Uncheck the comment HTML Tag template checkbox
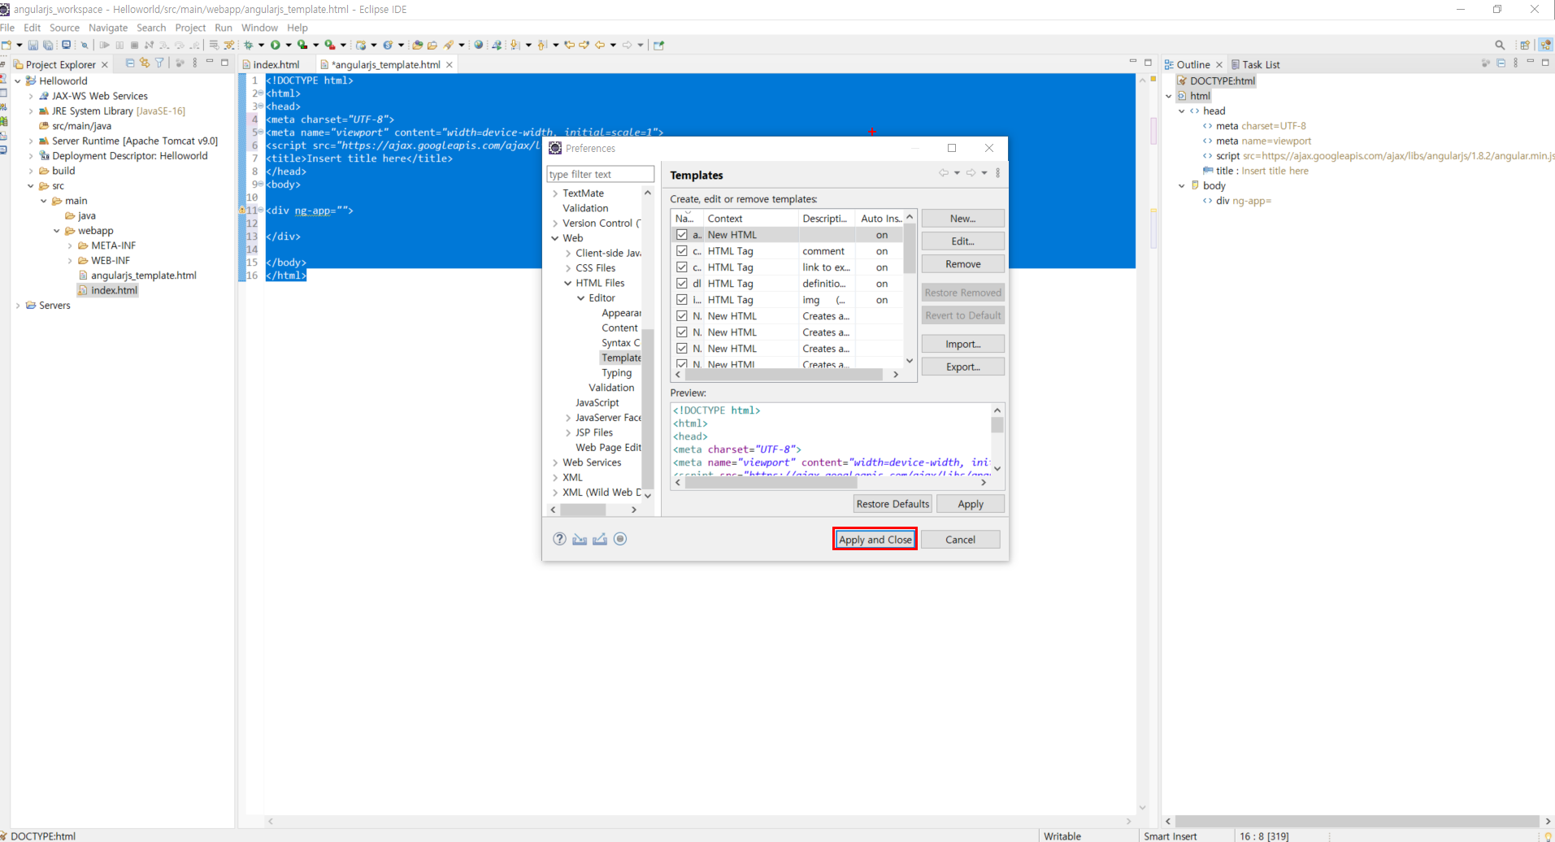This screenshot has width=1555, height=842. (682, 251)
